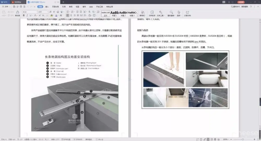Center align the paragraph

tap(71, 15)
